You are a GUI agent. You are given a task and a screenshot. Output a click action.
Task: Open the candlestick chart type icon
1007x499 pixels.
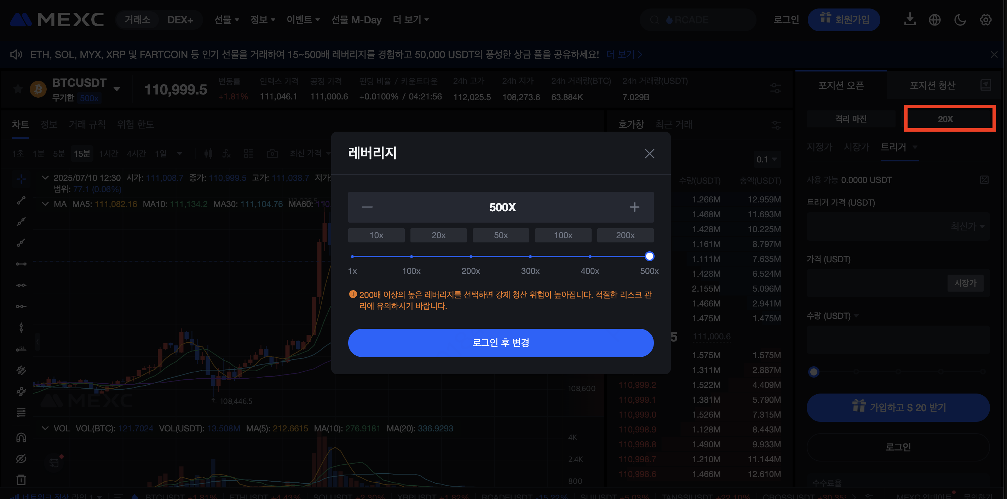(x=208, y=154)
